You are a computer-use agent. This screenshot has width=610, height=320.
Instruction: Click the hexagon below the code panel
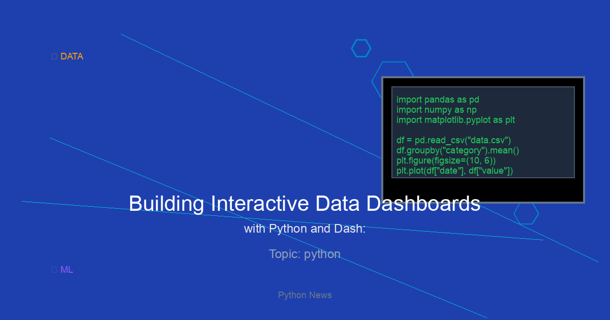(x=526, y=214)
